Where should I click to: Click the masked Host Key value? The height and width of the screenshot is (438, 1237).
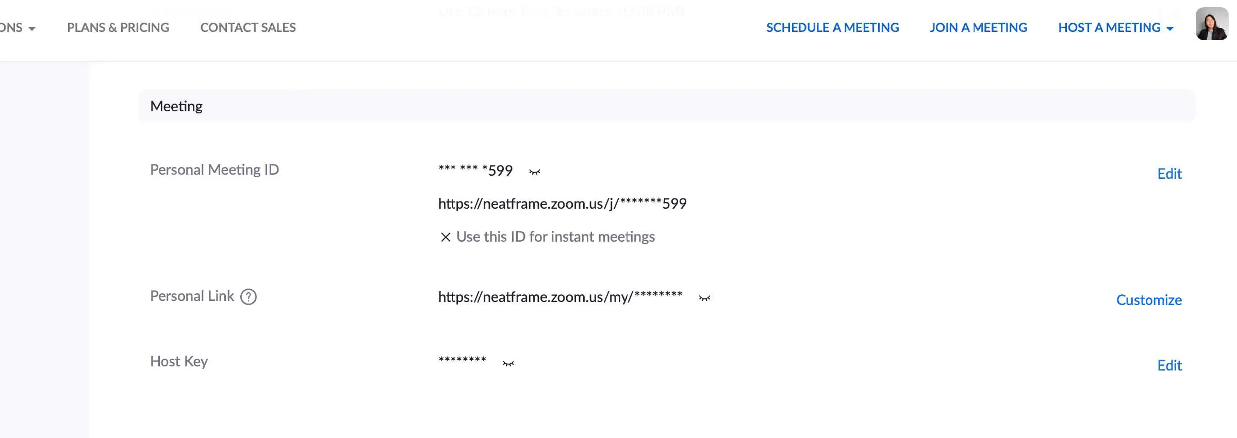click(x=462, y=360)
